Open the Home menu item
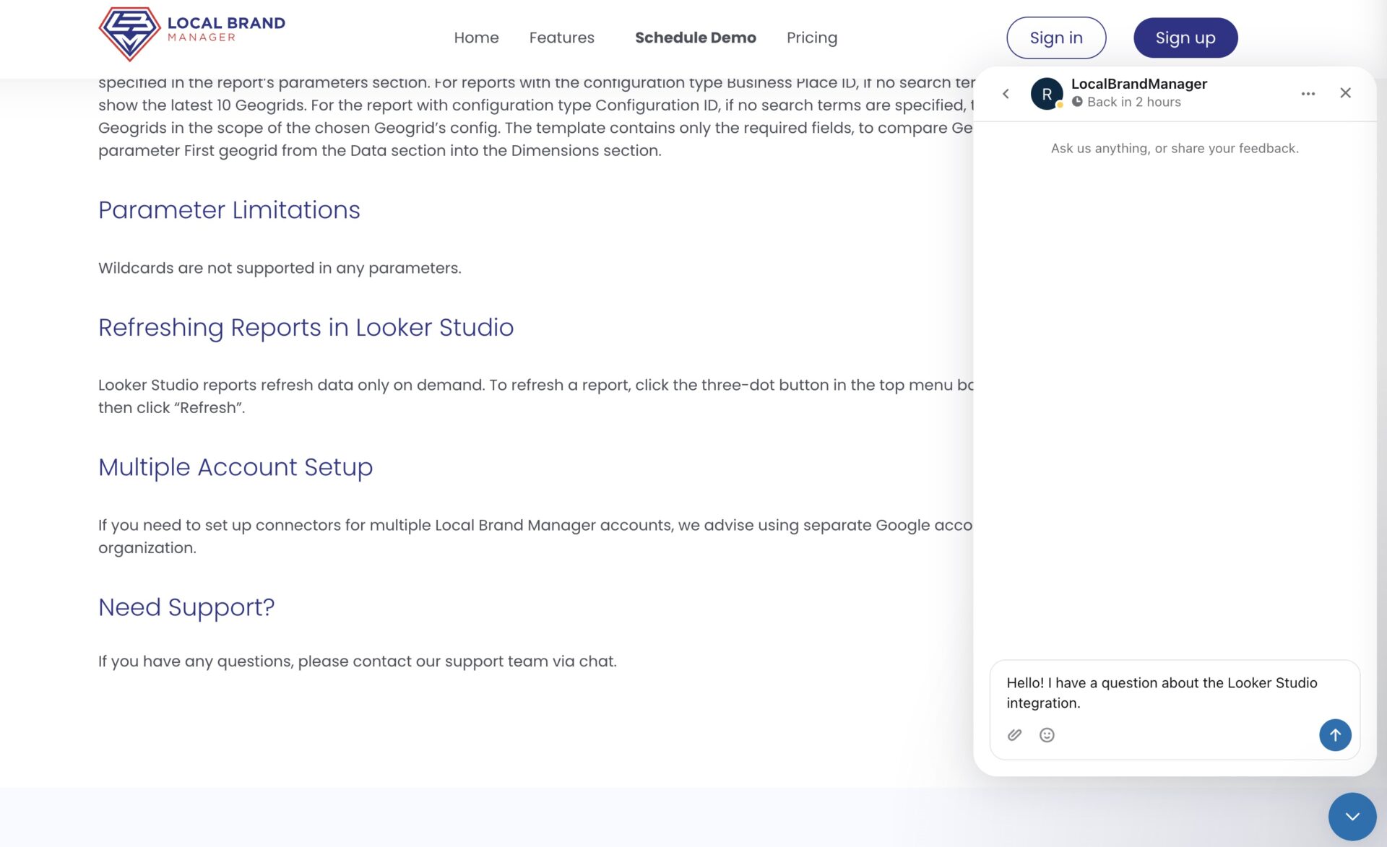Viewport: 1387px width, 847px height. coord(476,38)
